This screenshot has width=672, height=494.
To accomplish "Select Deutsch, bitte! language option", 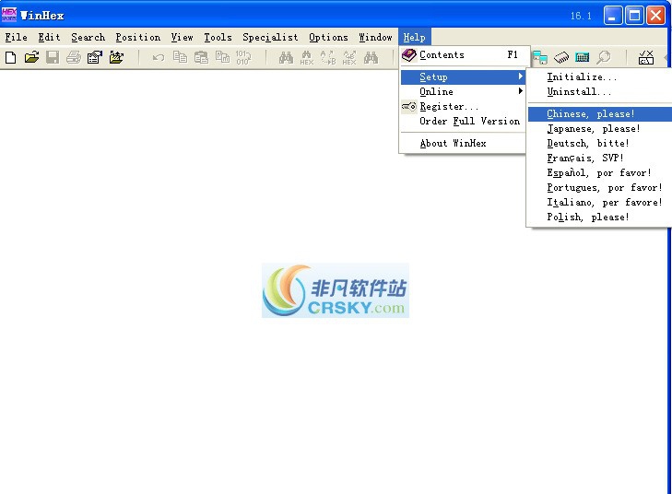I will click(x=600, y=143).
